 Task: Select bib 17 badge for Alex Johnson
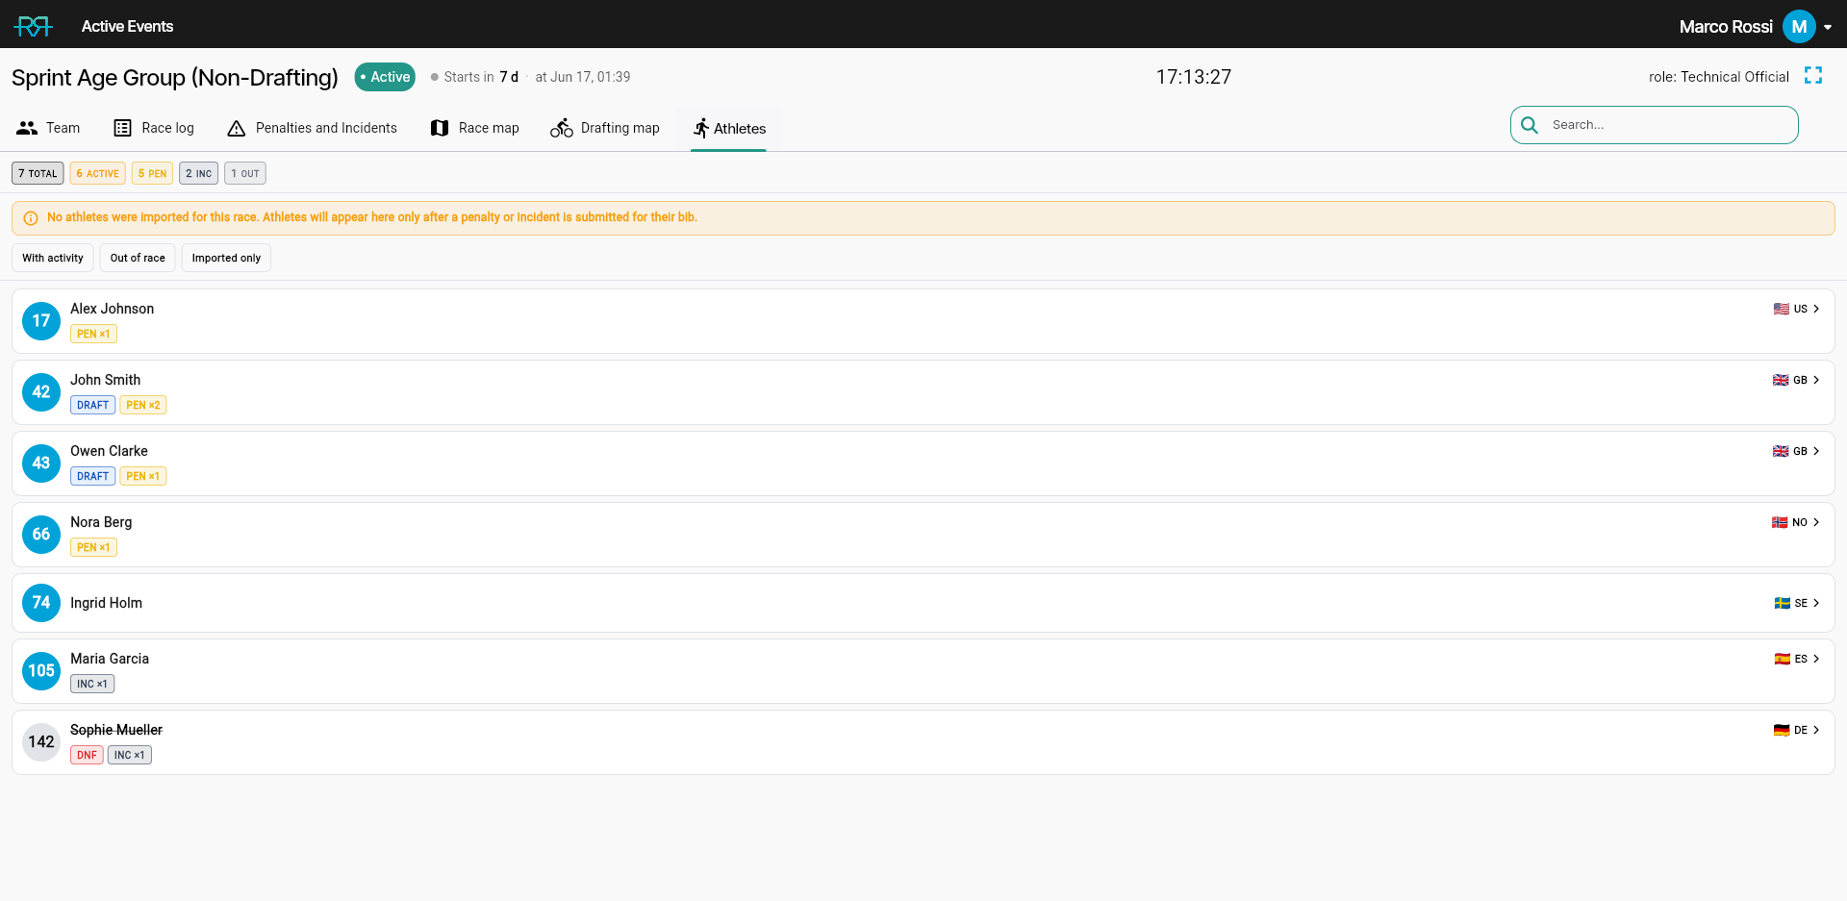point(41,321)
